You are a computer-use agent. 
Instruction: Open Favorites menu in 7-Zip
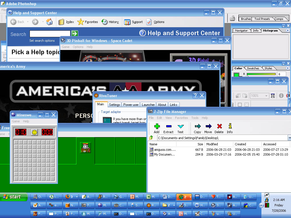(x=181, y=118)
